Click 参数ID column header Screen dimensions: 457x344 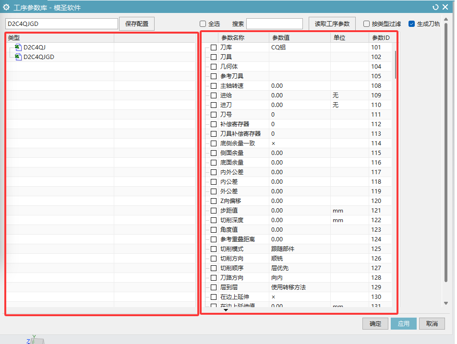tap(381, 37)
